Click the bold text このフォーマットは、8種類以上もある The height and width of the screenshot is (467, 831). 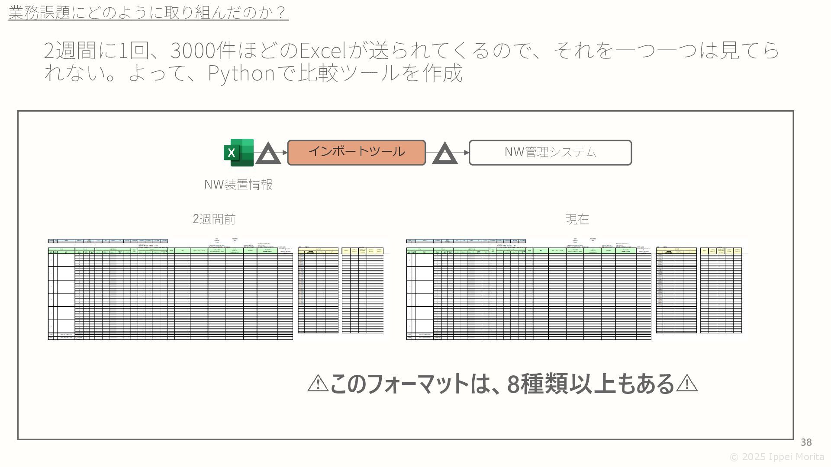[502, 384]
